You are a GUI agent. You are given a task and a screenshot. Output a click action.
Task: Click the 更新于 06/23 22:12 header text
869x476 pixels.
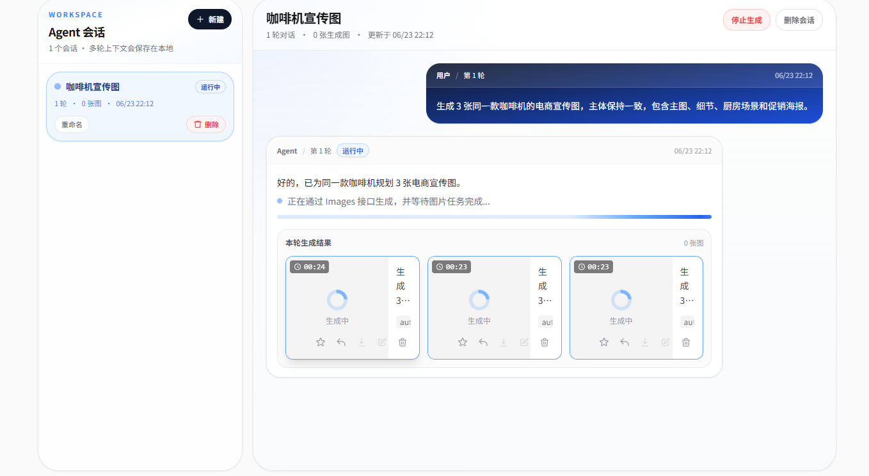tap(401, 35)
